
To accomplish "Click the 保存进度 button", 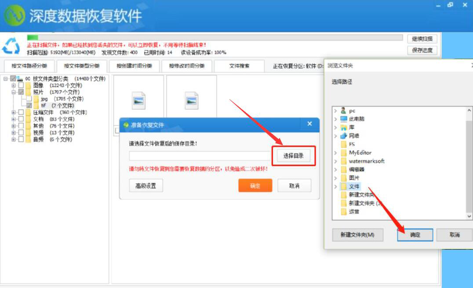I will point(422,50).
